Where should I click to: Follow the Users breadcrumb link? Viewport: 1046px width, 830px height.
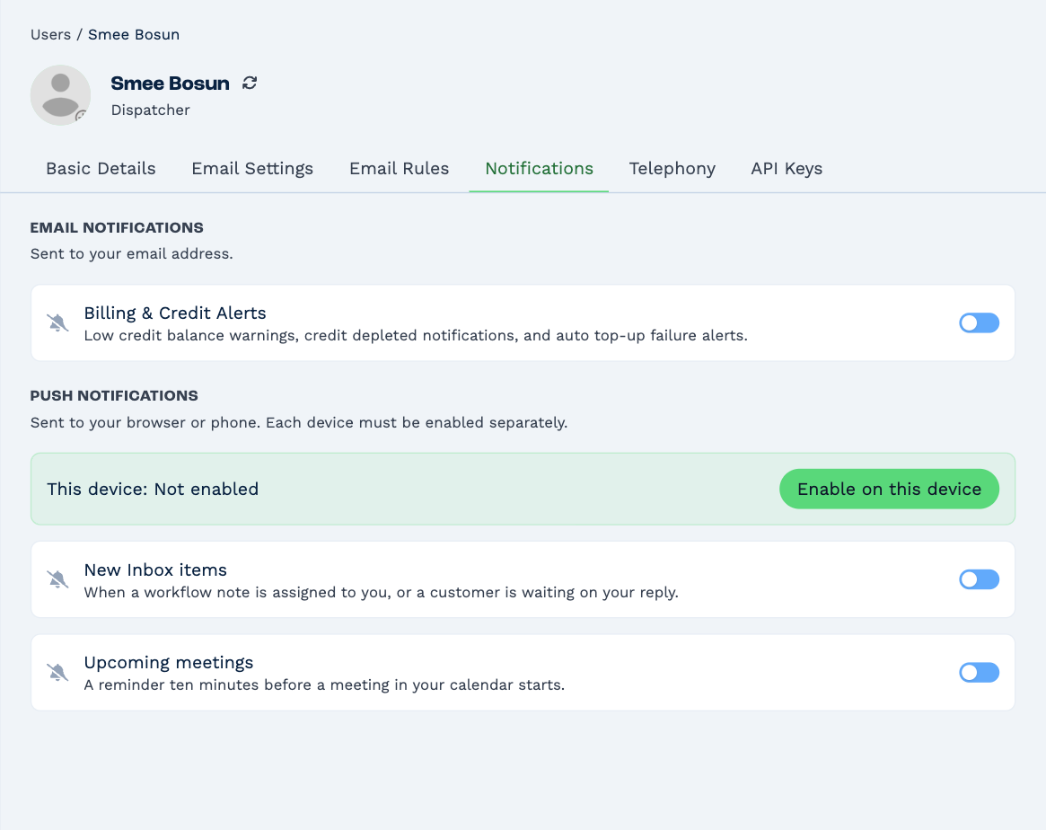(x=50, y=35)
